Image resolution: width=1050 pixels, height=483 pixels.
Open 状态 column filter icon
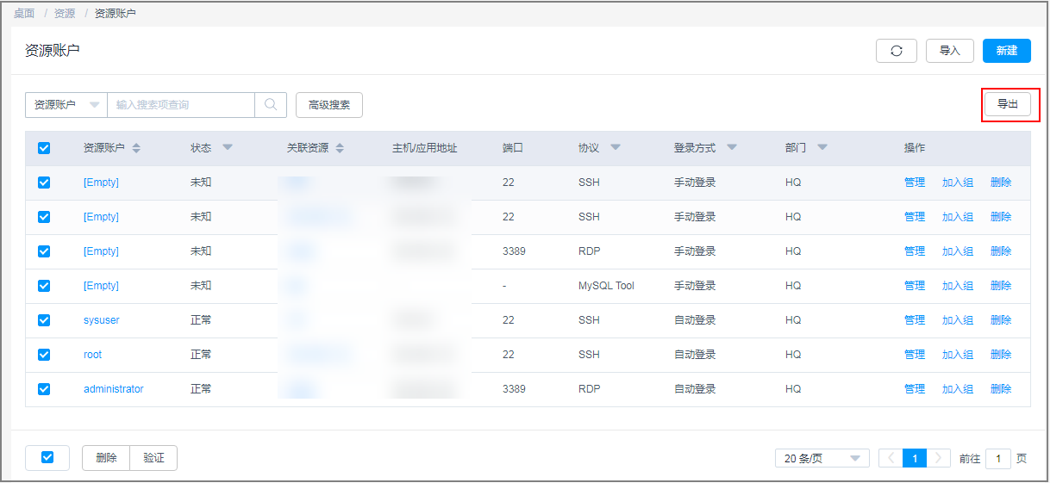(228, 147)
